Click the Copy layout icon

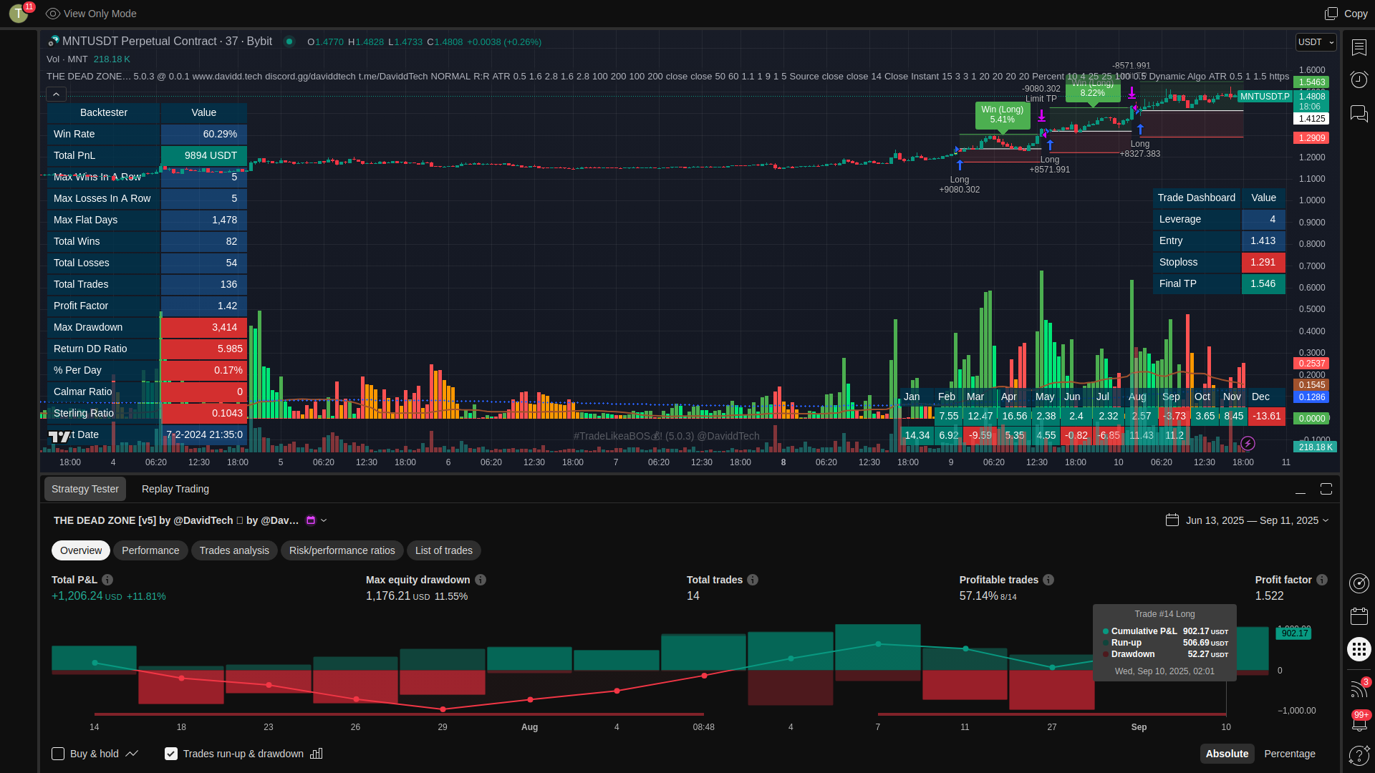[1331, 14]
